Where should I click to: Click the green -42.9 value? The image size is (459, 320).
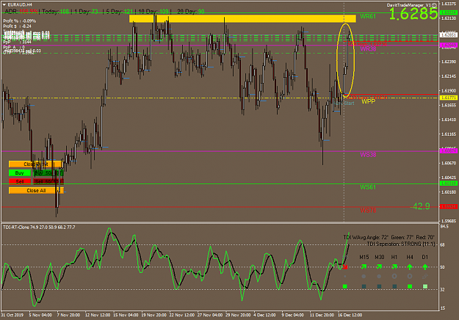click(x=420, y=206)
